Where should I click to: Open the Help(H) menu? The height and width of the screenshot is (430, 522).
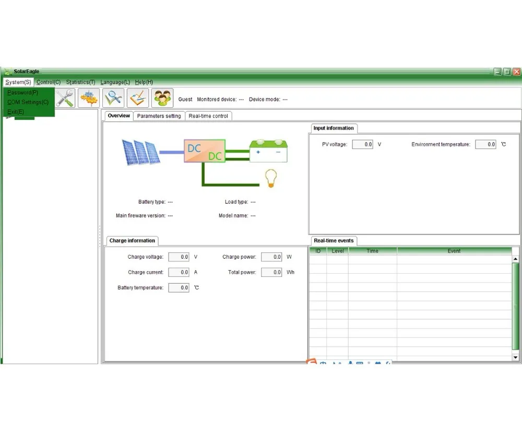(x=144, y=82)
